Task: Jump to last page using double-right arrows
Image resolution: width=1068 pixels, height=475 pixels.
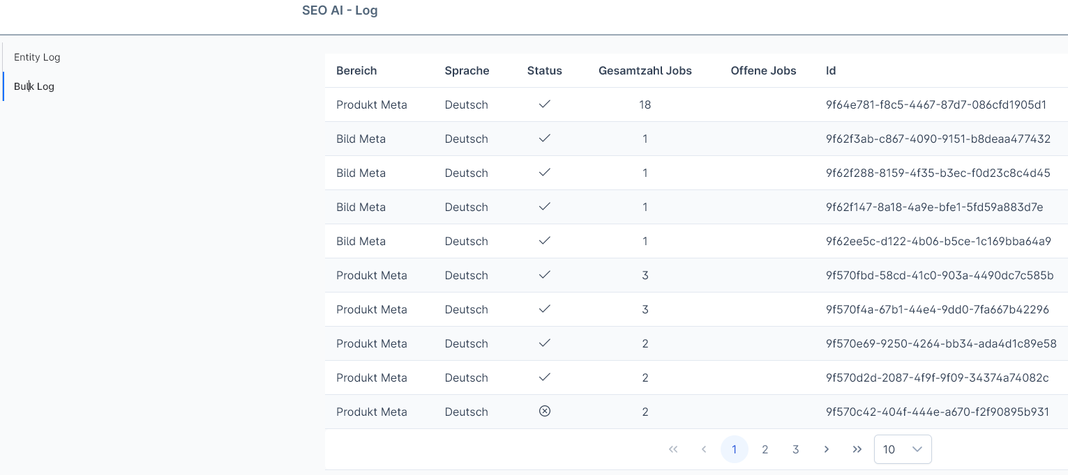Action: (857, 449)
